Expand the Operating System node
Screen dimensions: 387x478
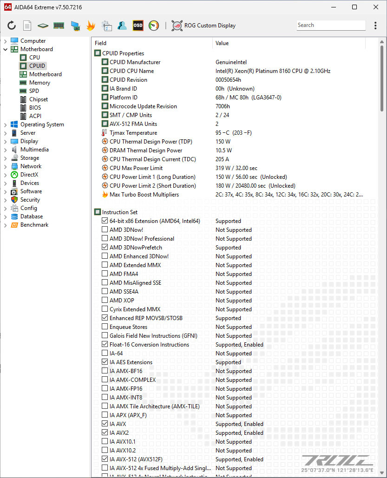pos(5,124)
